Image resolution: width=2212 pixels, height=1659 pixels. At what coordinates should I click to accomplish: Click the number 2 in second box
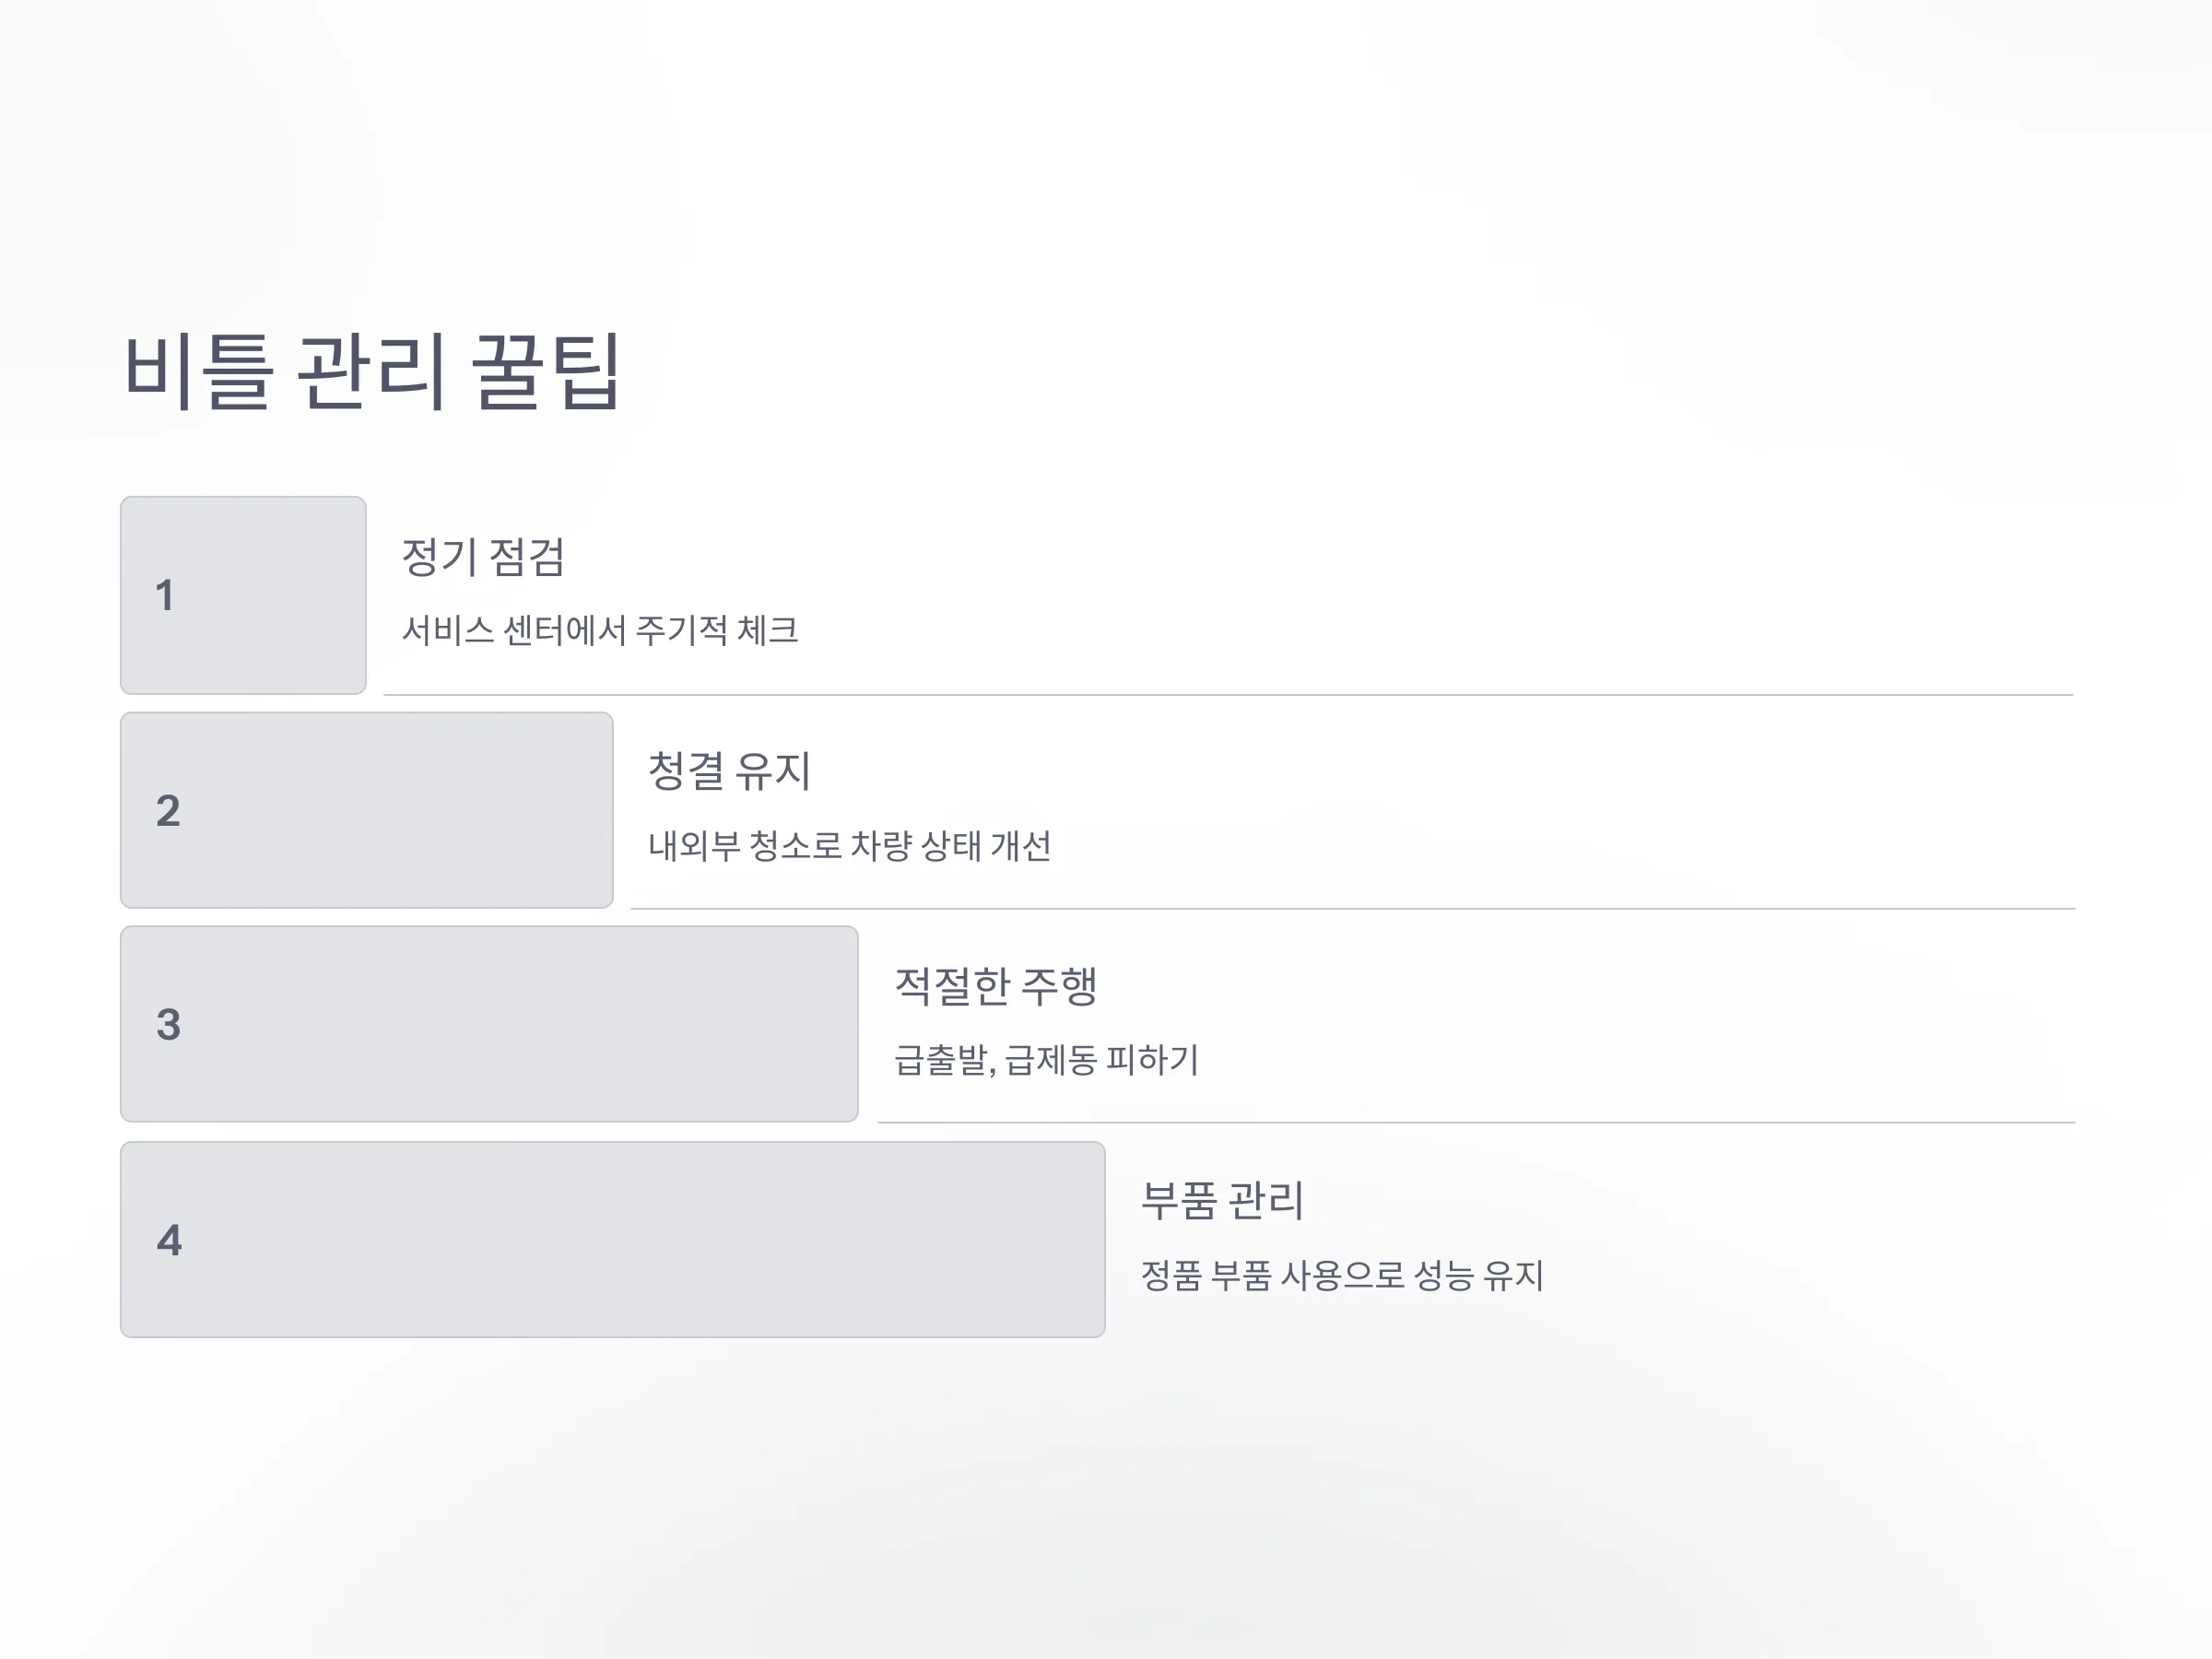click(x=168, y=811)
